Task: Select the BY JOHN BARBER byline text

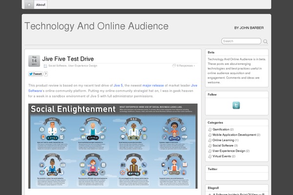Action: point(249,28)
